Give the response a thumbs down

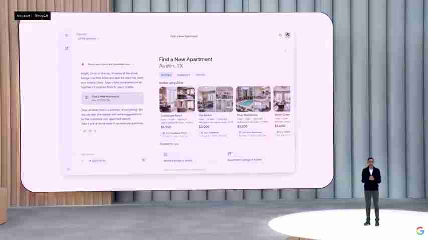click(x=90, y=131)
